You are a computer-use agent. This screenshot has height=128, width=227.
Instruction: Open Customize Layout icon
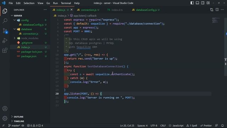[x=208, y=3]
